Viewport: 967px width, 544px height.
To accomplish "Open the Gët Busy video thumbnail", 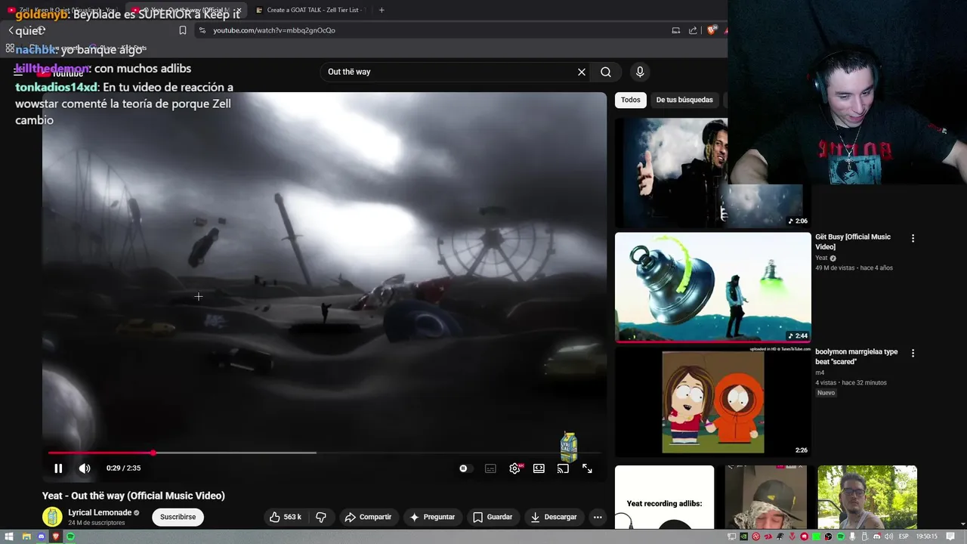I will (712, 287).
